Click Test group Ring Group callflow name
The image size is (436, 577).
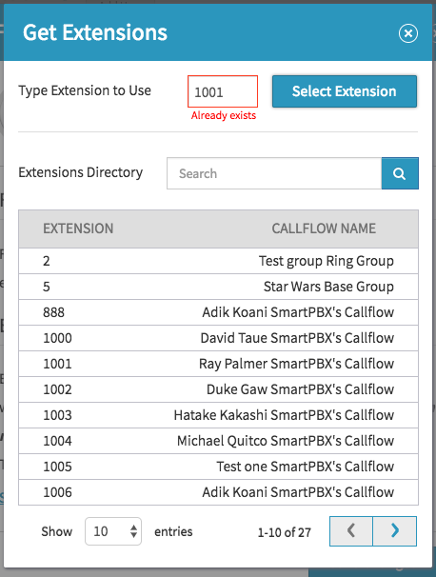coord(327,261)
